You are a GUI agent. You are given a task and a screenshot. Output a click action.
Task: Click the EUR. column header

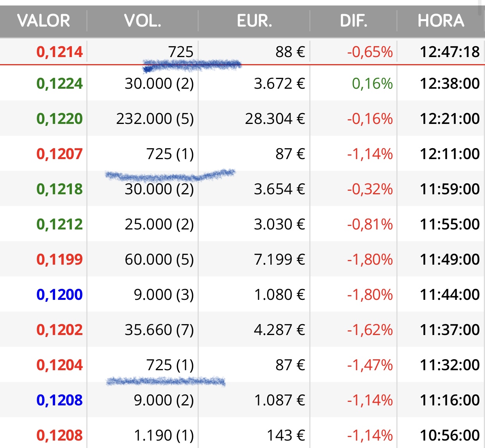(x=254, y=21)
